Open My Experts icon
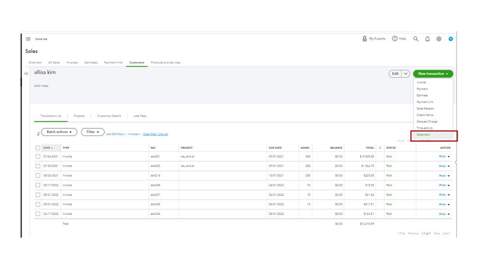The height and width of the screenshot is (269, 478). [365, 39]
